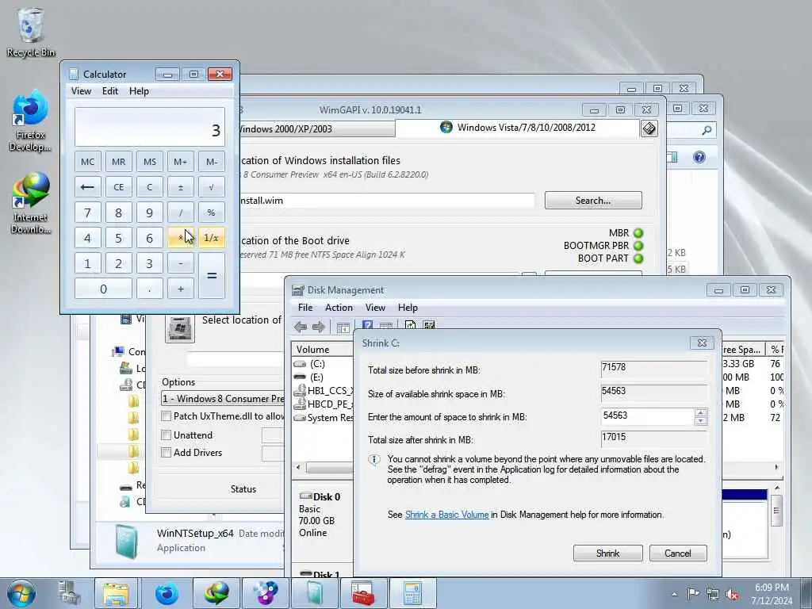Screen dimensions: 812x609
Task: Cancel the Shrink C: dialog
Action: (x=678, y=553)
